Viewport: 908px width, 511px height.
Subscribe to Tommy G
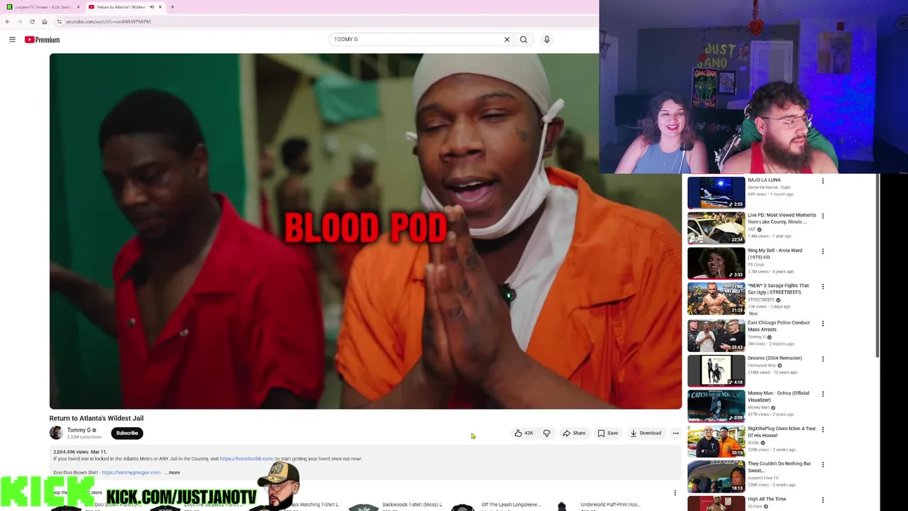coord(127,433)
